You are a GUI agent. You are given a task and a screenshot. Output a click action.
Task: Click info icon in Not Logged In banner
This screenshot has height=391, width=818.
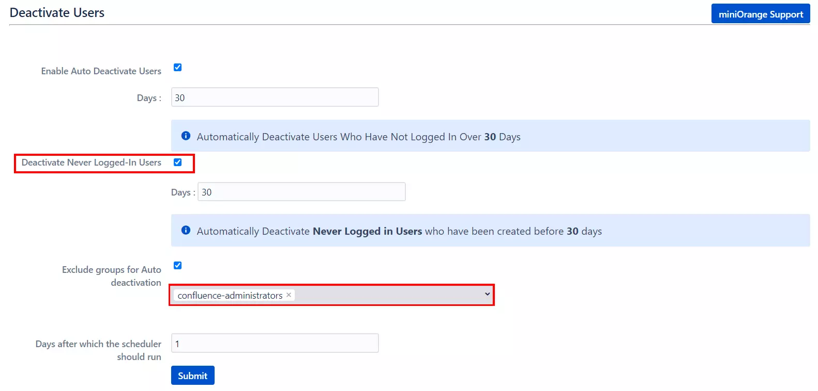pyautogui.click(x=186, y=136)
